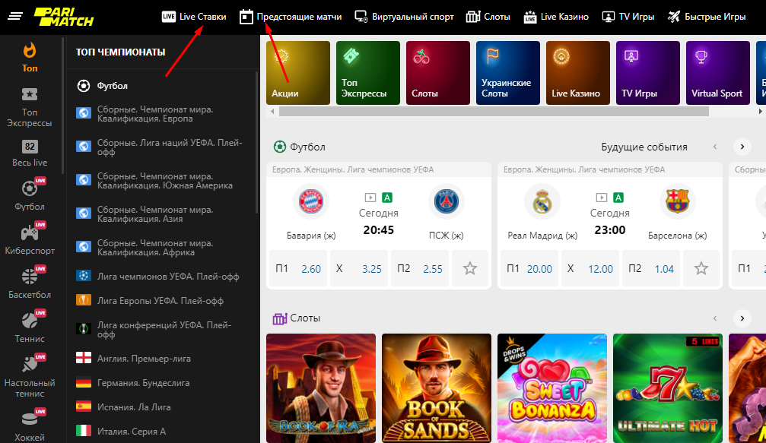Open Лига чемпионов УЕФА. Плей-офф

click(159, 276)
